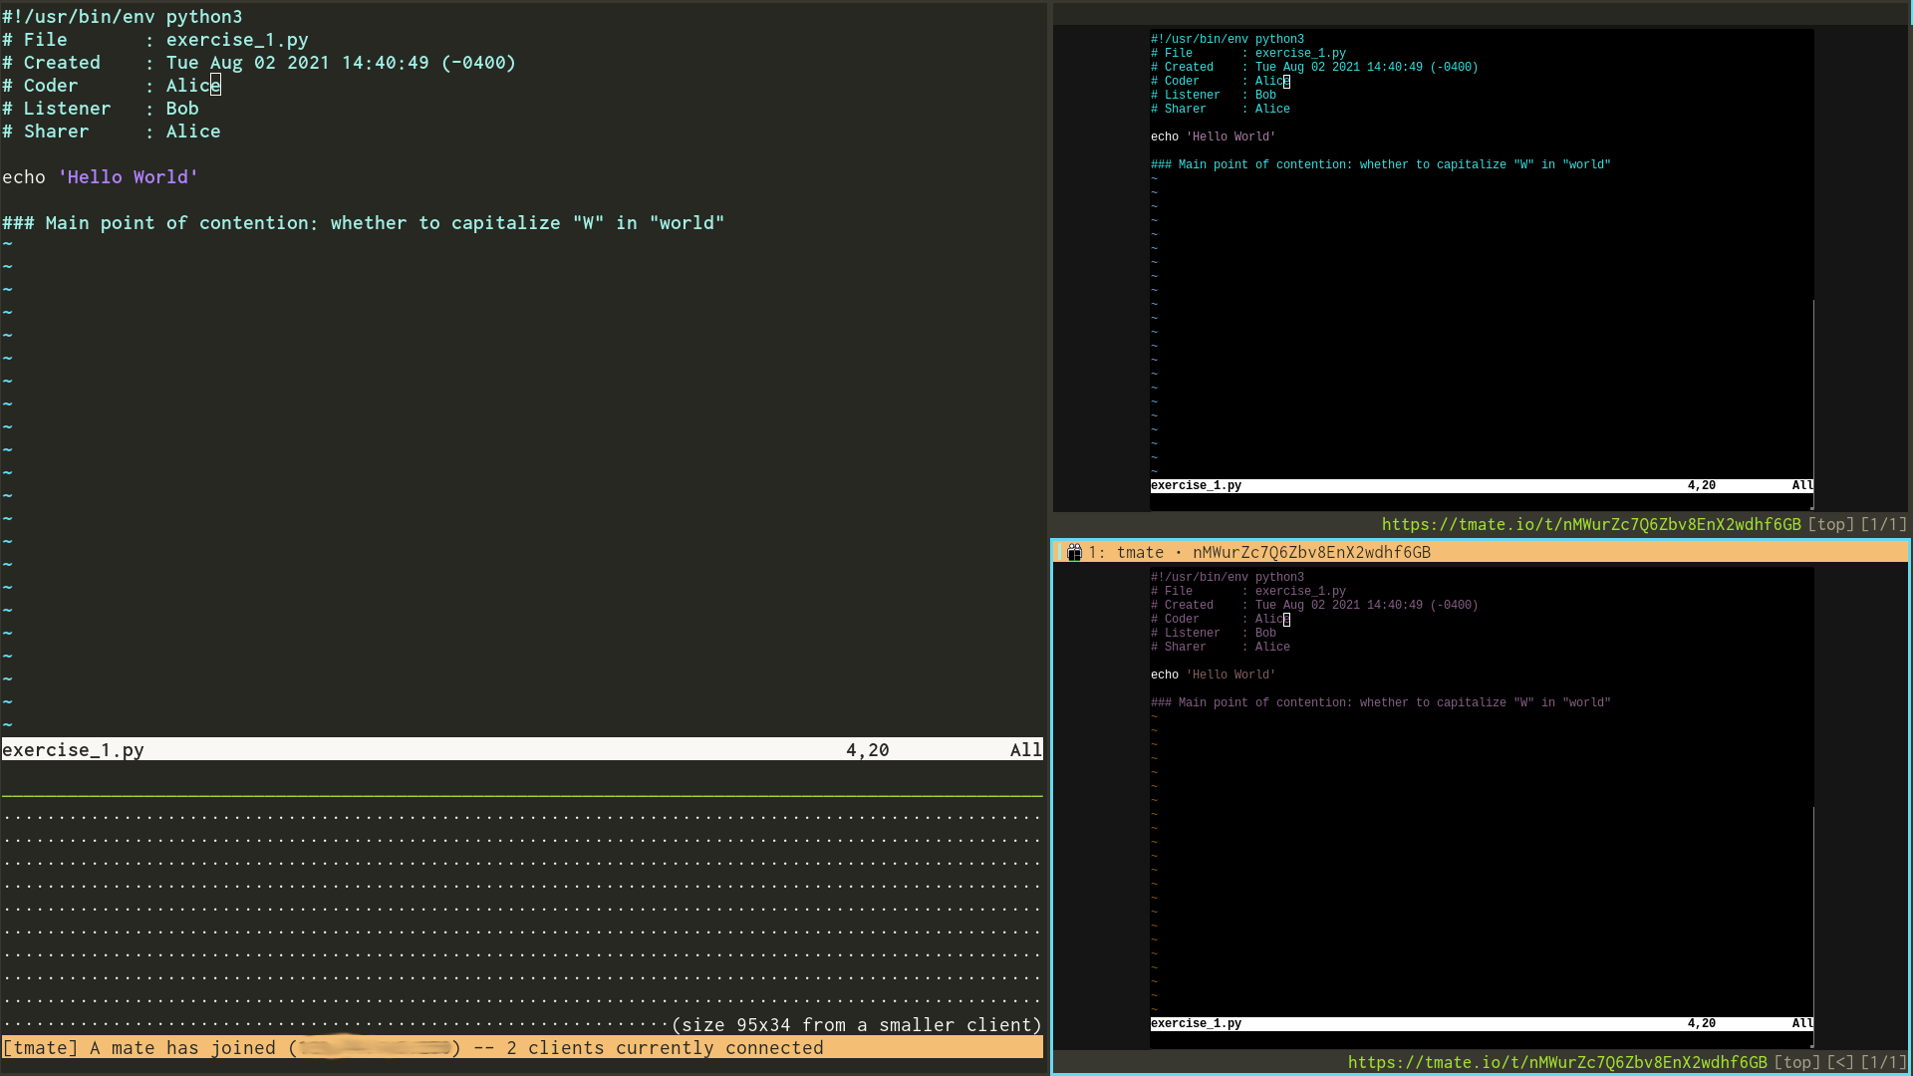Image resolution: width=1913 pixels, height=1076 pixels.
Task: Click the Listener 'Bob' line in top-right window
Action: pos(1214,96)
